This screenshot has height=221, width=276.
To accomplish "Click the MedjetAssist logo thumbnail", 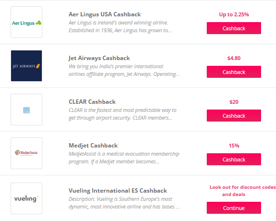I will coord(26,153).
